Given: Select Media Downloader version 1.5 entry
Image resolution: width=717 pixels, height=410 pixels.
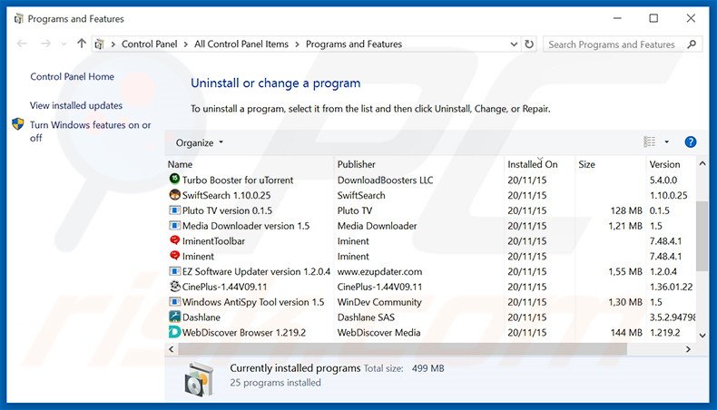Looking at the screenshot, I should point(246,226).
